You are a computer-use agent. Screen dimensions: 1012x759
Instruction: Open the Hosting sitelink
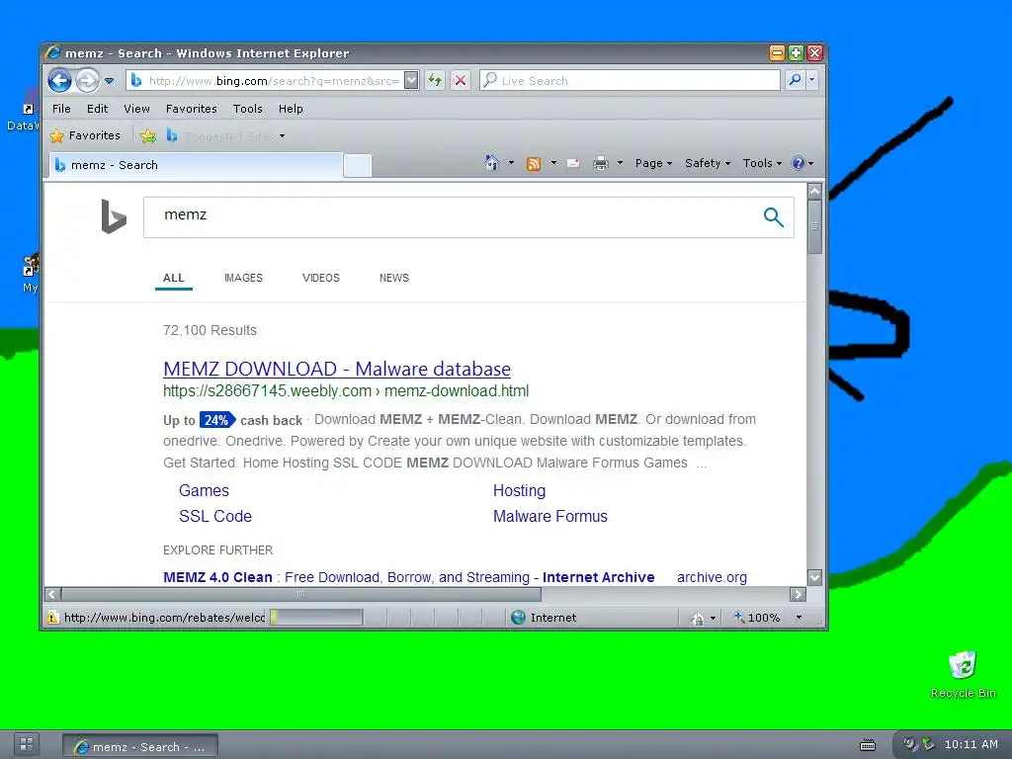pos(519,491)
